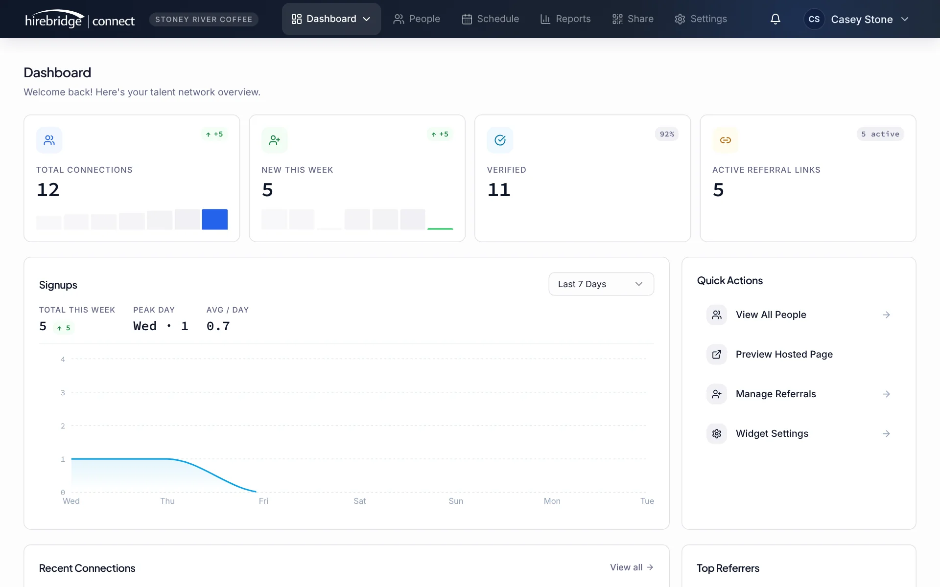Open the Share page
The height and width of the screenshot is (587, 940).
[633, 19]
